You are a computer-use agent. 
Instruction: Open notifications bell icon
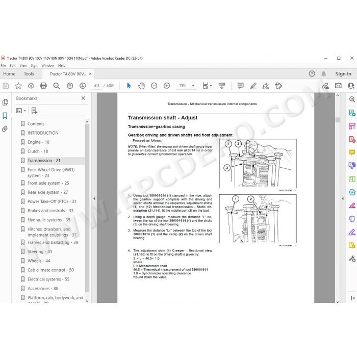[x=323, y=74]
